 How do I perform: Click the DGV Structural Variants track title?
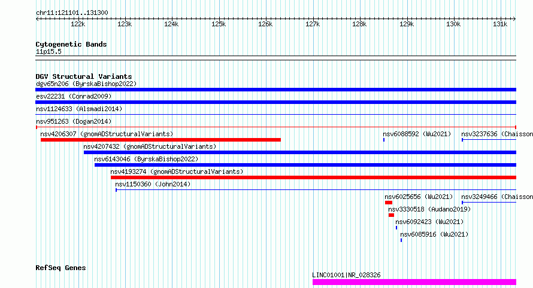(x=84, y=76)
